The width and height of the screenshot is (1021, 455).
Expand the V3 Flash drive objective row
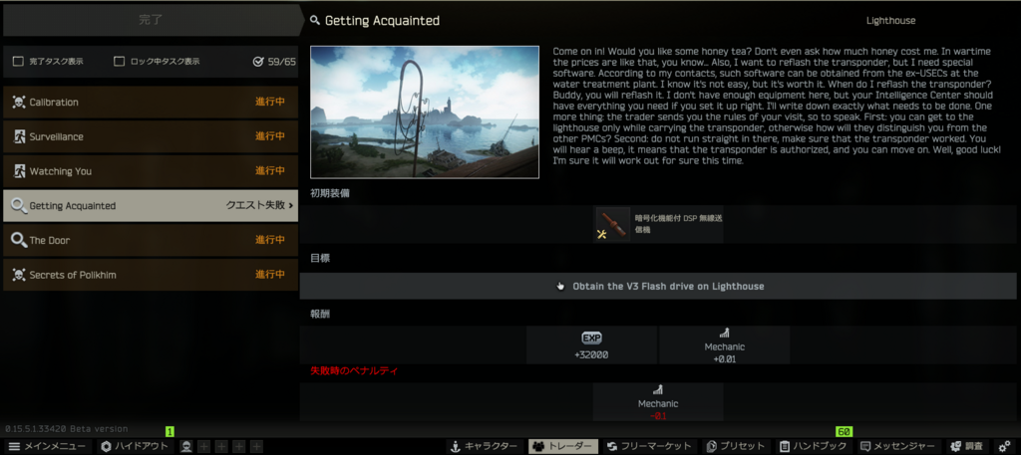pos(658,286)
